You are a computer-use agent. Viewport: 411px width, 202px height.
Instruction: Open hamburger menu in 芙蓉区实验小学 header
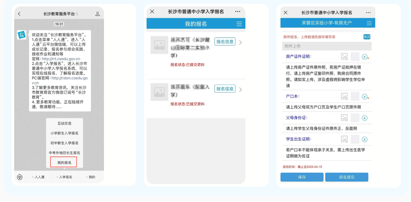(x=368, y=23)
